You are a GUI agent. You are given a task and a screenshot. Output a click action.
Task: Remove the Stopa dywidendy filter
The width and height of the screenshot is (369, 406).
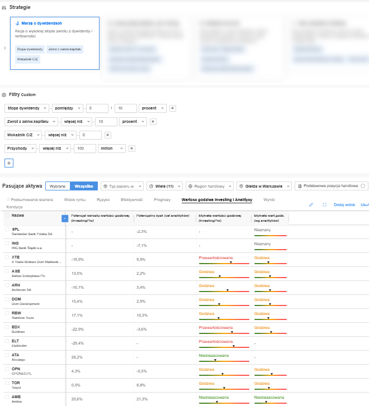[172, 108]
